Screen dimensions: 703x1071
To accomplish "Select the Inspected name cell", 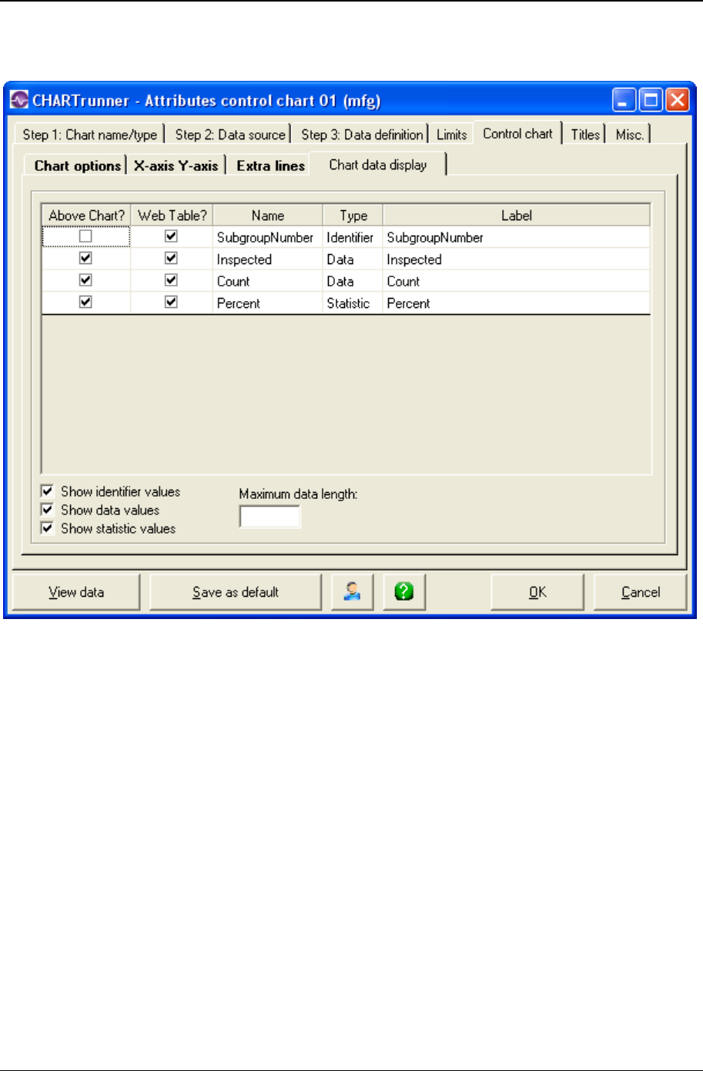I will tap(268, 259).
